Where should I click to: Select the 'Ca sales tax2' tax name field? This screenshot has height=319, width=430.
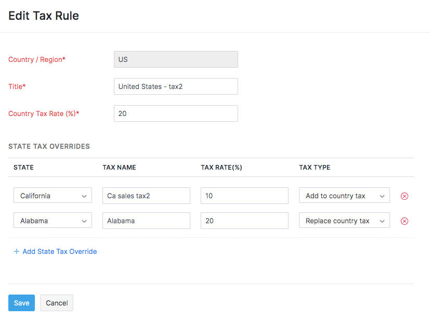(146, 196)
